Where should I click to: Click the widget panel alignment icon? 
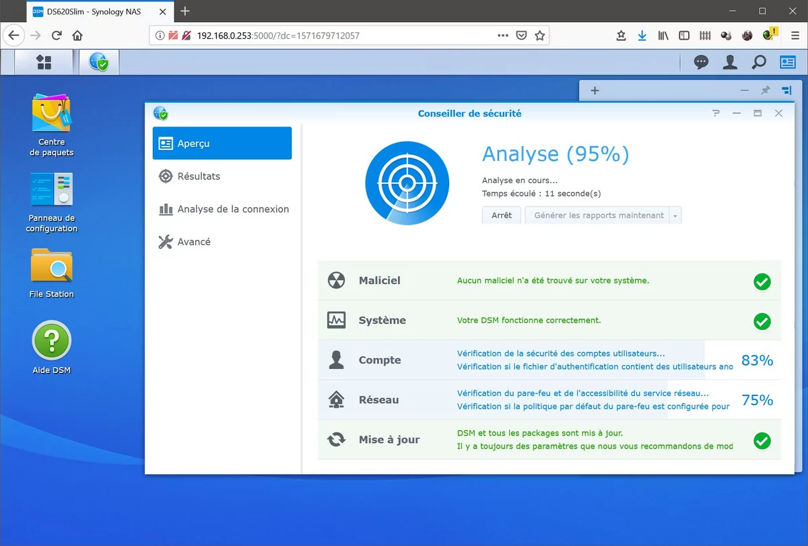click(786, 90)
